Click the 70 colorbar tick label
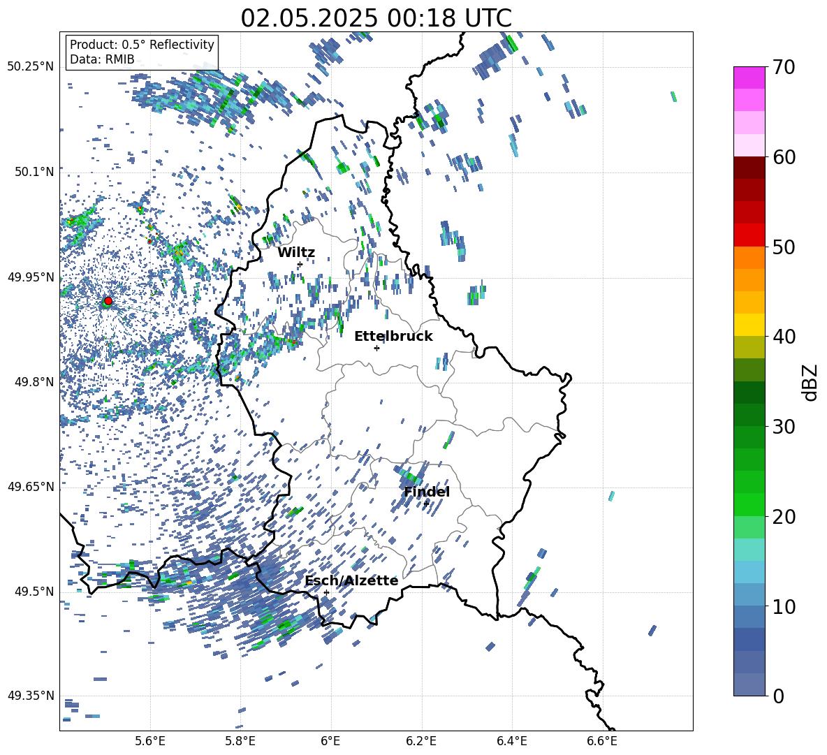827x755 pixels. (784, 68)
